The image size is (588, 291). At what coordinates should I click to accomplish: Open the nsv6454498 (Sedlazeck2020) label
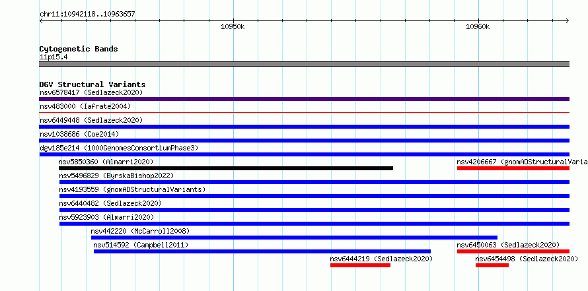coord(527,259)
